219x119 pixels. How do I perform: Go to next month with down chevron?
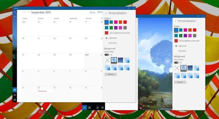[28, 12]
